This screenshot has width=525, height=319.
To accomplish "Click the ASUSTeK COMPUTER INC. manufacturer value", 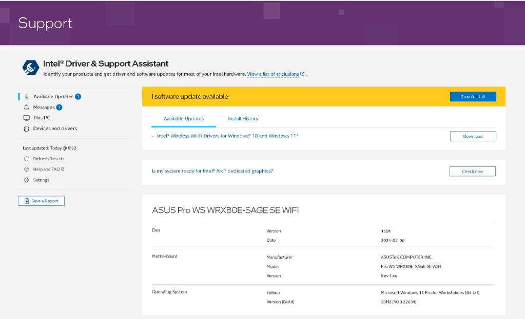I will coord(406,257).
